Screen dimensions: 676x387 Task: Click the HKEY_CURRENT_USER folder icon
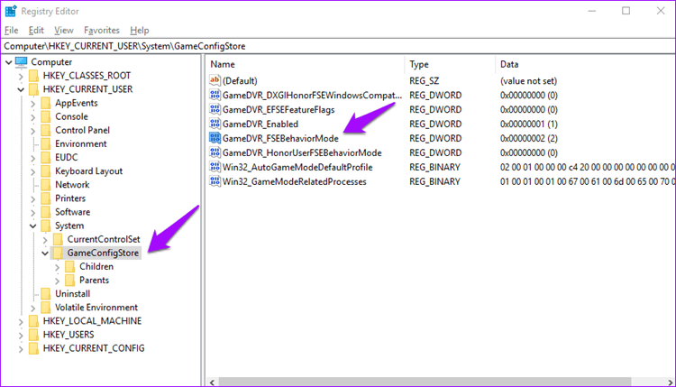point(33,89)
